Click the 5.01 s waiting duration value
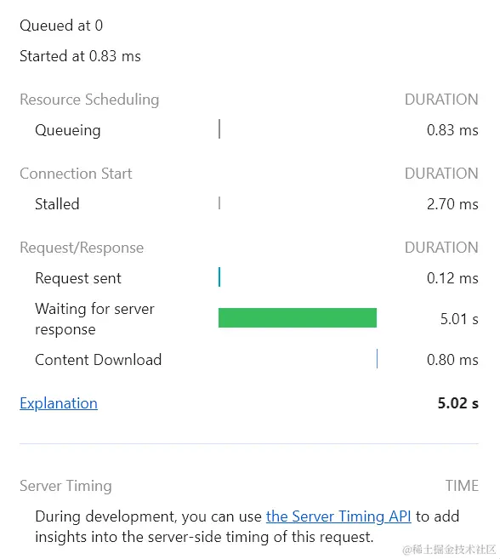The image size is (500, 559). pos(459,319)
